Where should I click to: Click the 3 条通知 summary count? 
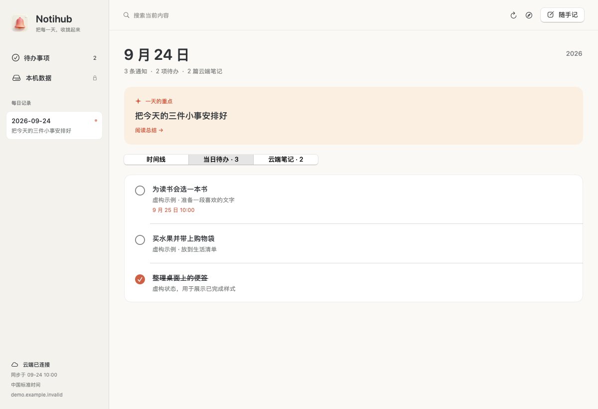tap(136, 71)
